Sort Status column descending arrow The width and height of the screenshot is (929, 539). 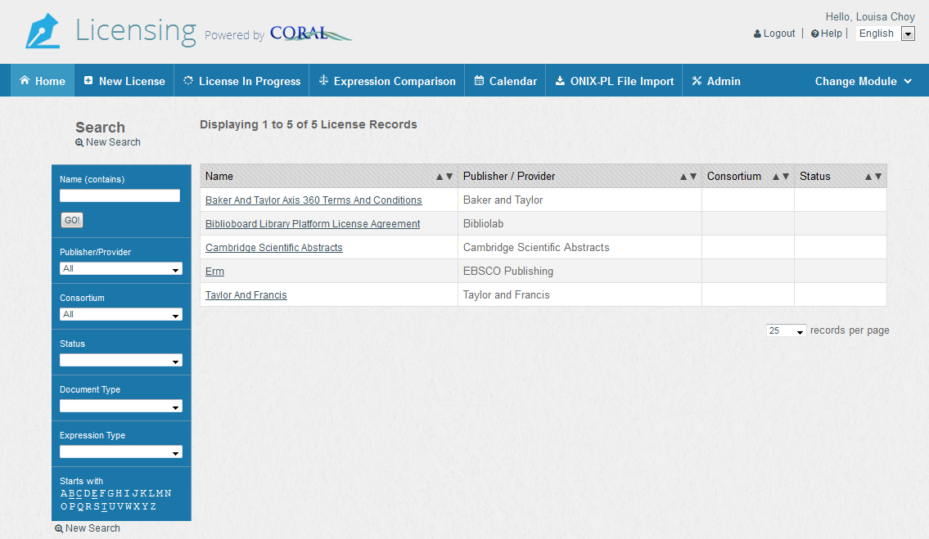[878, 177]
